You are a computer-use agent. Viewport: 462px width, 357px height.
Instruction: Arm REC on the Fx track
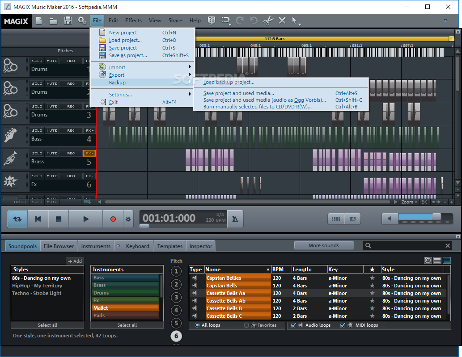click(71, 176)
